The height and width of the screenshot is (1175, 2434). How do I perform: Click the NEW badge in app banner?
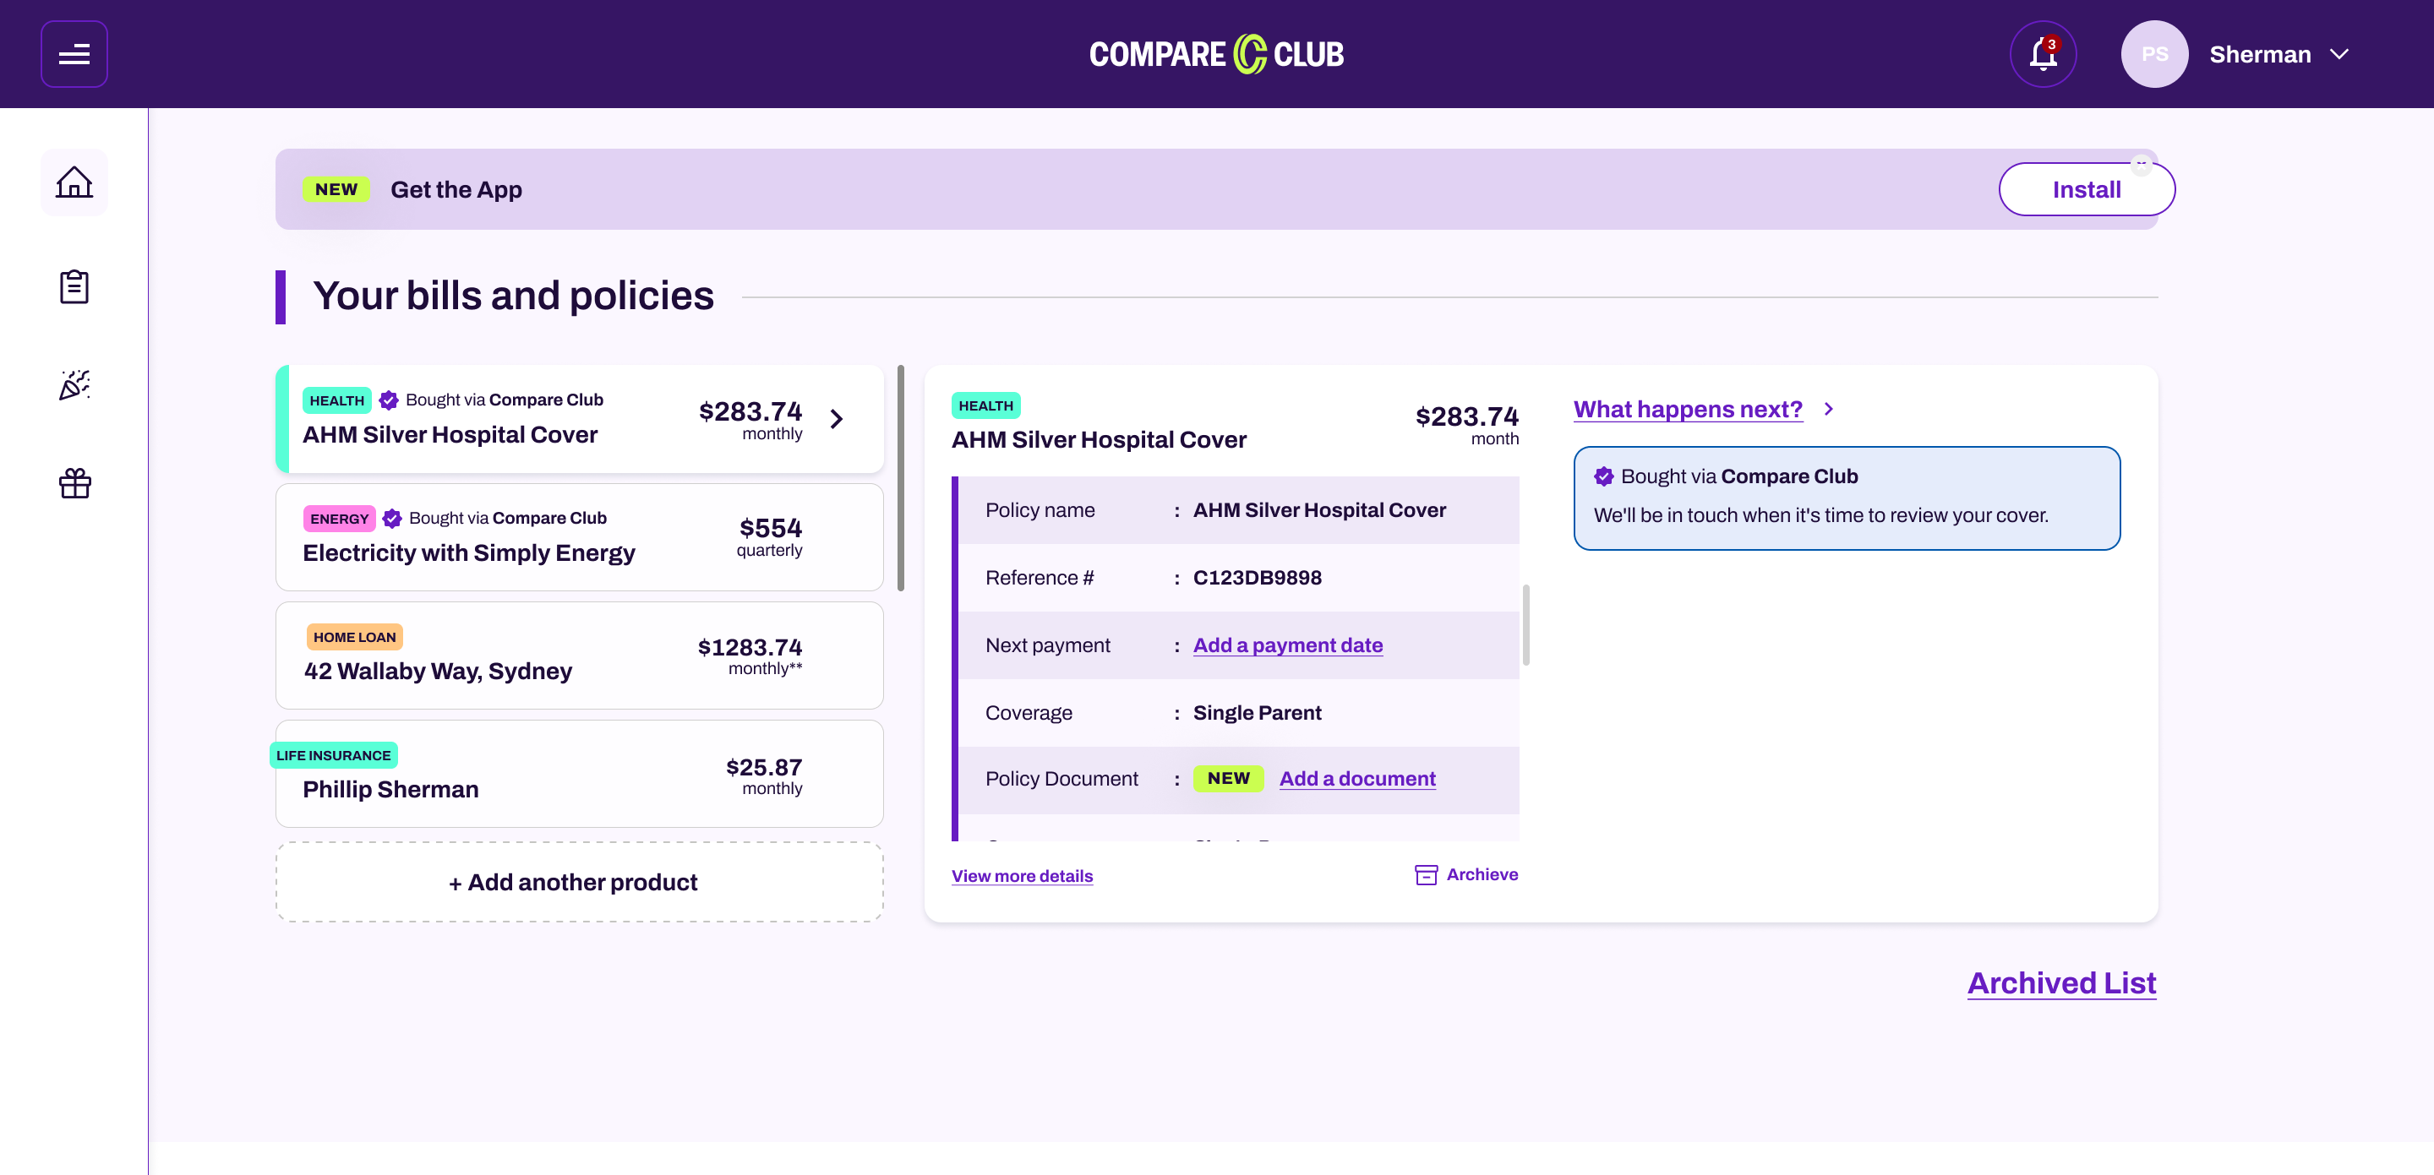[336, 189]
